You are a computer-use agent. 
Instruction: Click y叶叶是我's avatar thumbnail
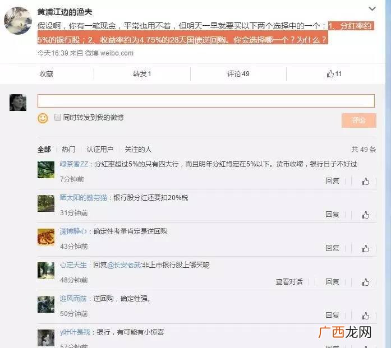46,338
